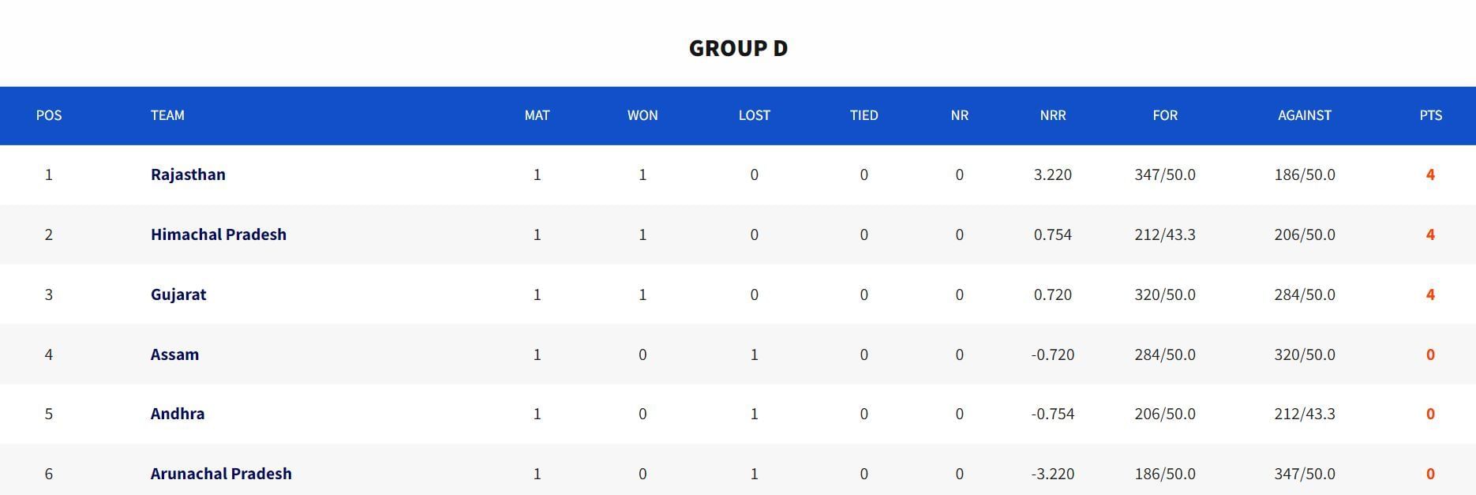Image resolution: width=1476 pixels, height=495 pixels.
Task: Open the Andhra team entry
Action: point(178,414)
